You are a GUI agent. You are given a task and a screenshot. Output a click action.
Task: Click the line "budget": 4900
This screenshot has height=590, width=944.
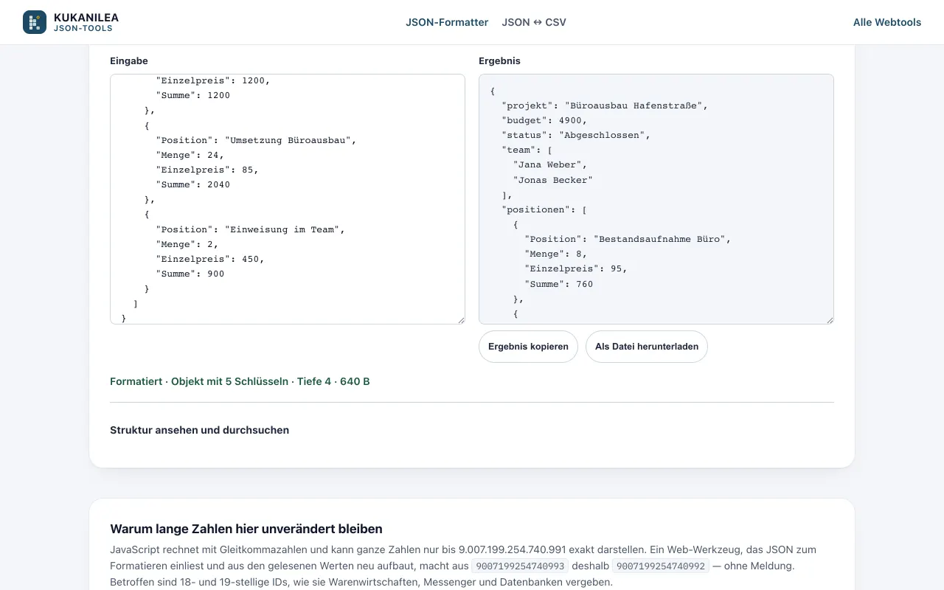coord(544,120)
